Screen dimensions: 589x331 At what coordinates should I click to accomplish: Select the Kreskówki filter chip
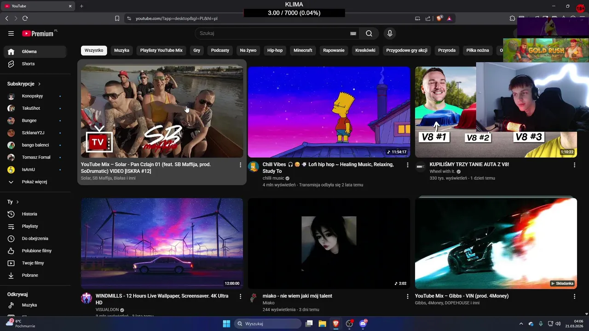coord(365,51)
